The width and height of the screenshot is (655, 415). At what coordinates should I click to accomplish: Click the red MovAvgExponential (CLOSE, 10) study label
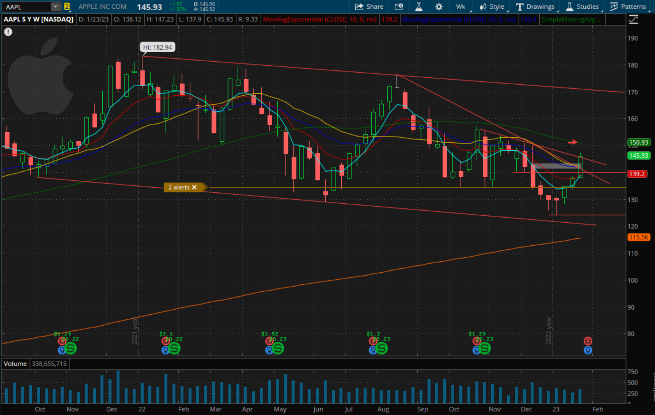(x=320, y=19)
